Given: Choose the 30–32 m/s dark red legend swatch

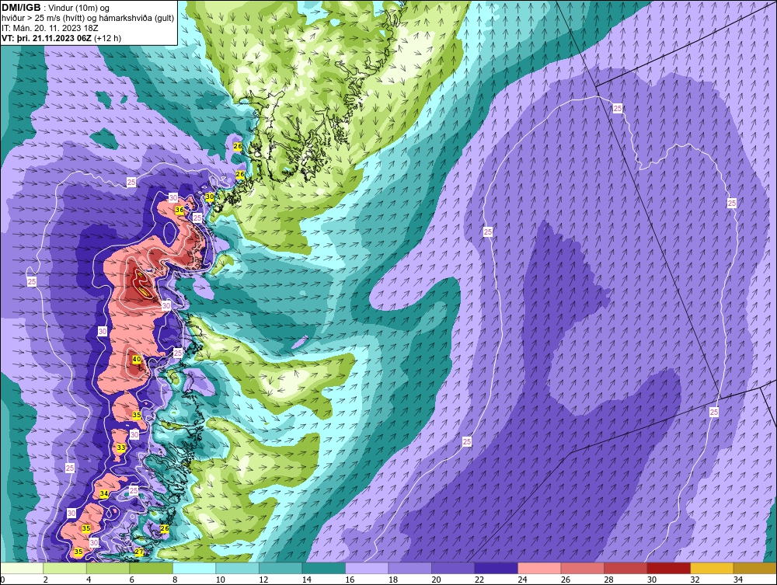Looking at the screenshot, I should (668, 568).
